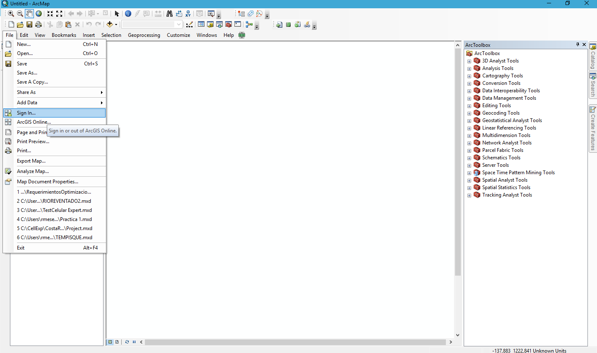Choose the Select Elements arrow tool
Viewport: 597px width, 353px height.
[117, 14]
